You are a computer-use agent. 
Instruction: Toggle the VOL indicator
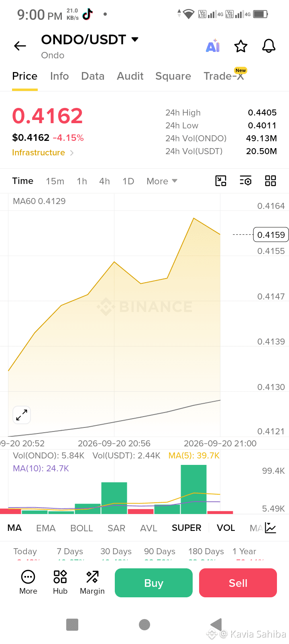(226, 528)
